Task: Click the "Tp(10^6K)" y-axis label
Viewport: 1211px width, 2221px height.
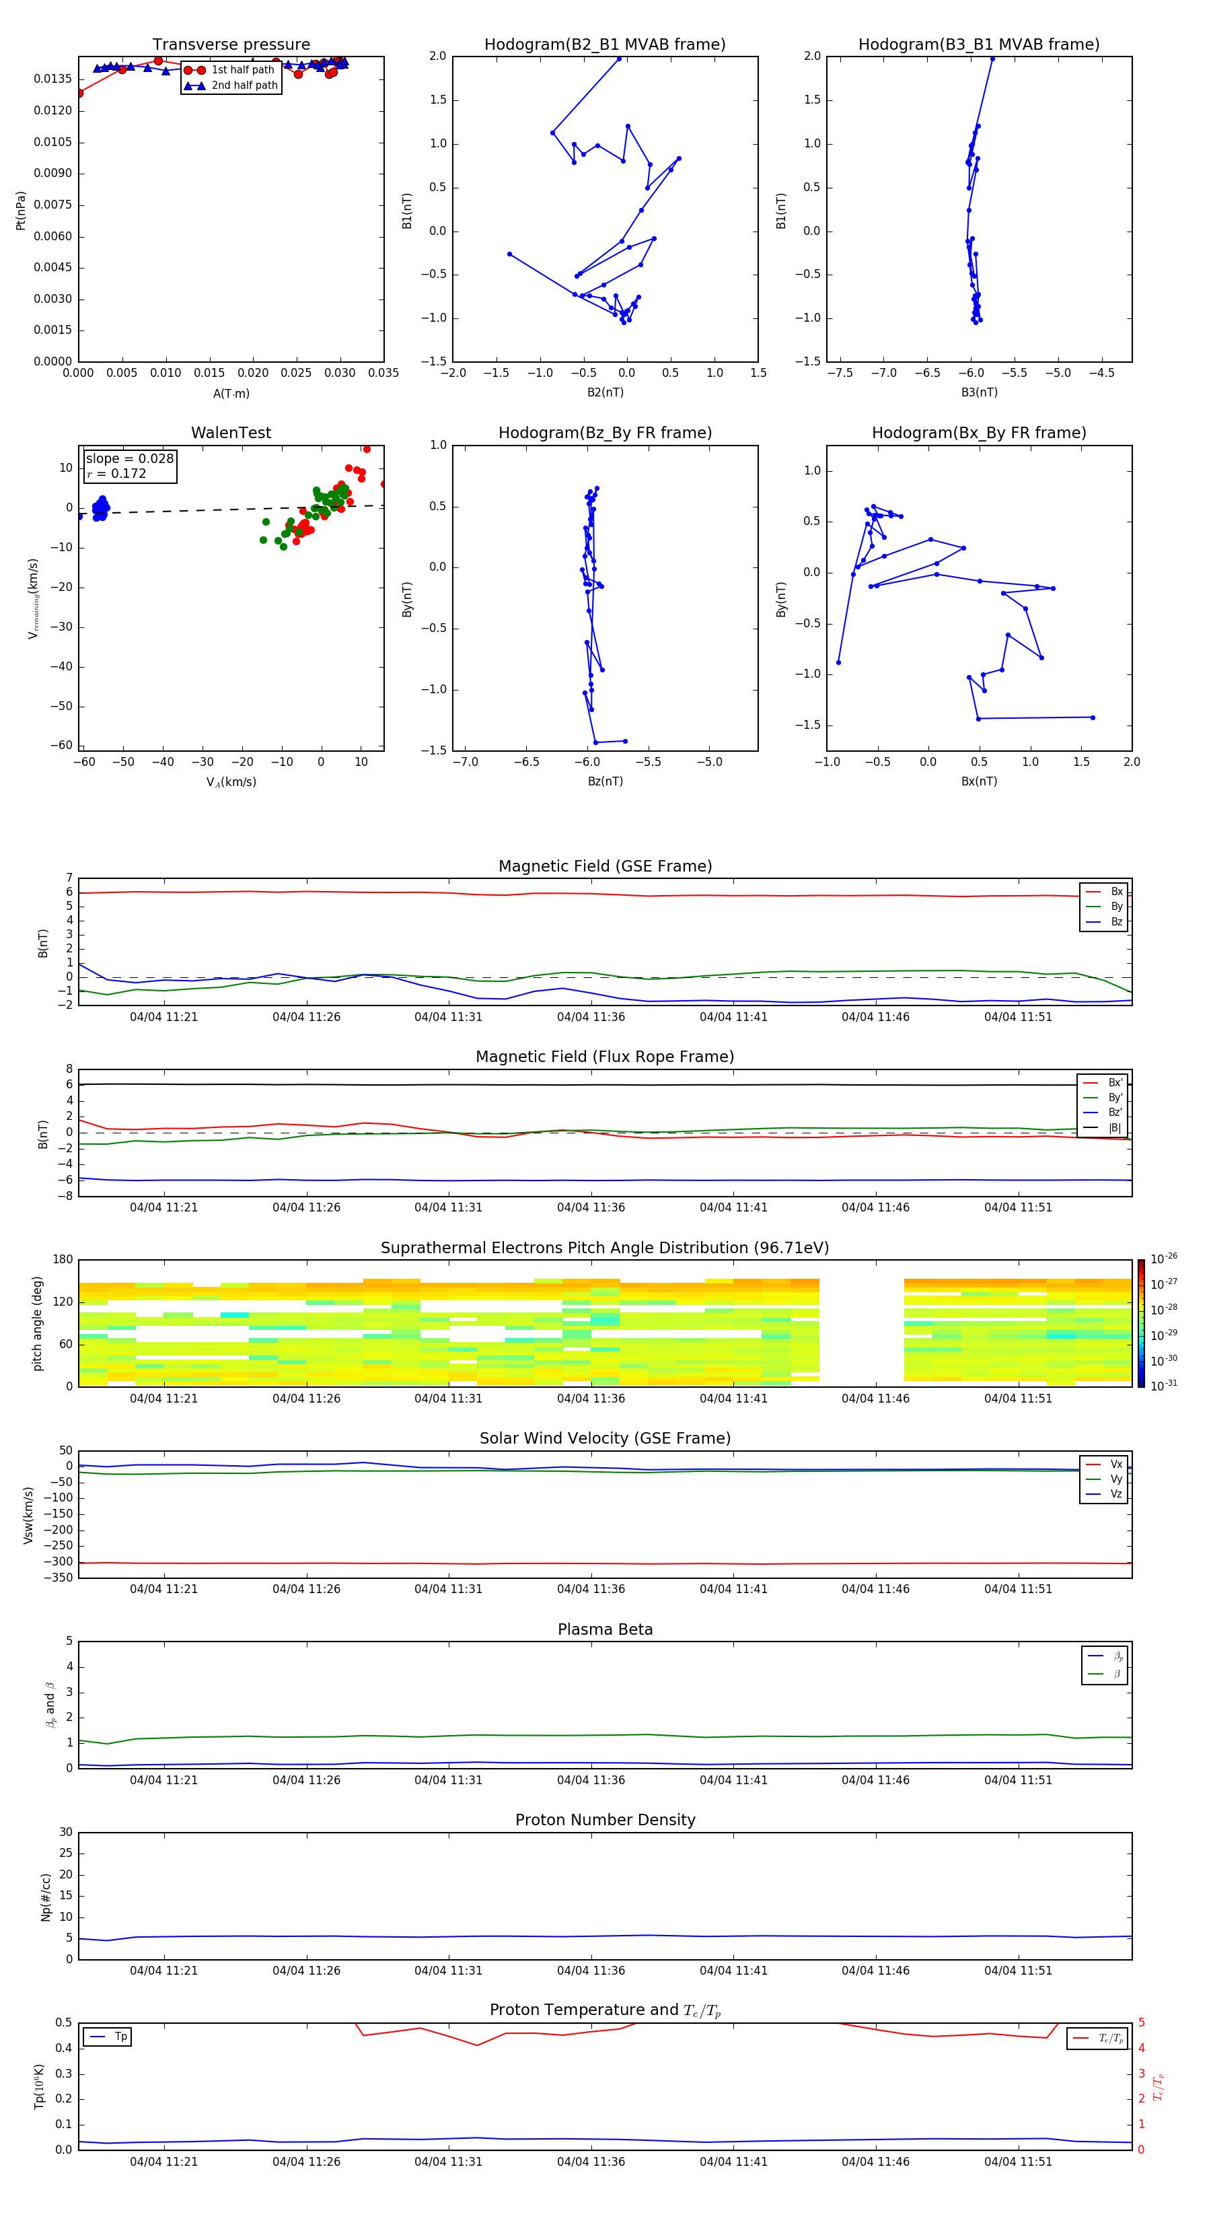Action: pos(39,2087)
